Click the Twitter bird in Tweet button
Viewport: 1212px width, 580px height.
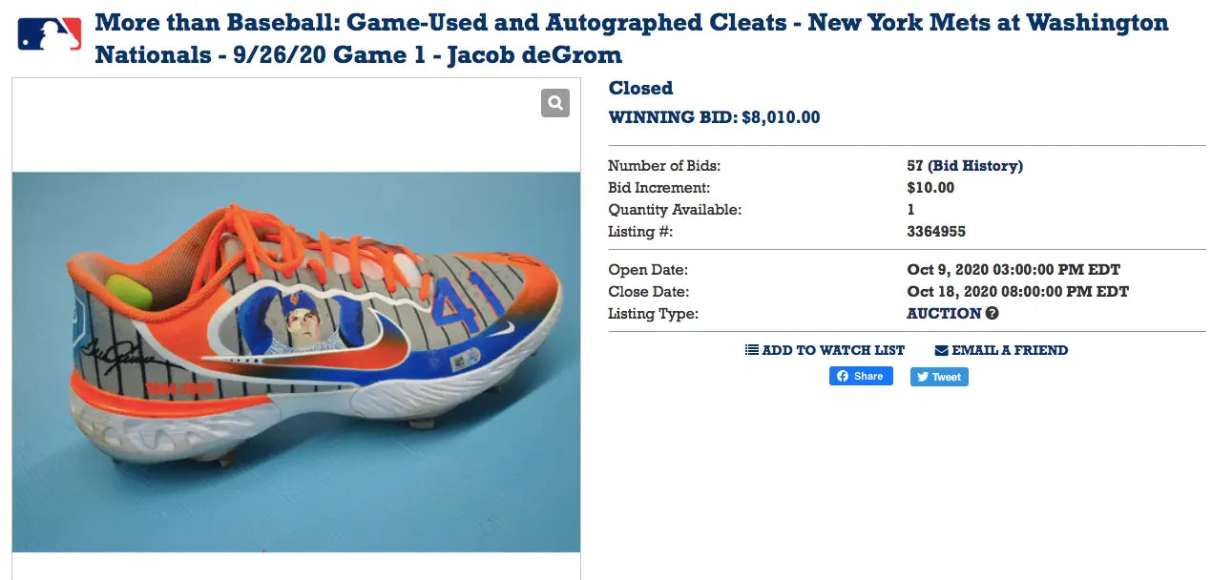click(x=923, y=377)
